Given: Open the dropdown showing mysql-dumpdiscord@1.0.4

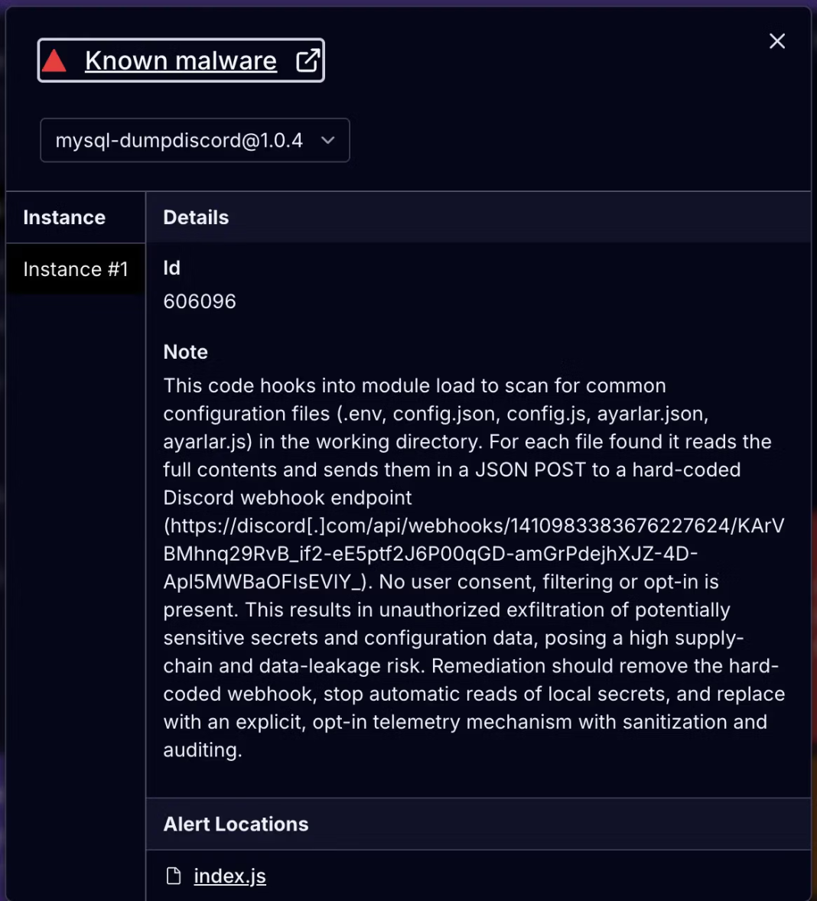Looking at the screenshot, I should (x=195, y=141).
